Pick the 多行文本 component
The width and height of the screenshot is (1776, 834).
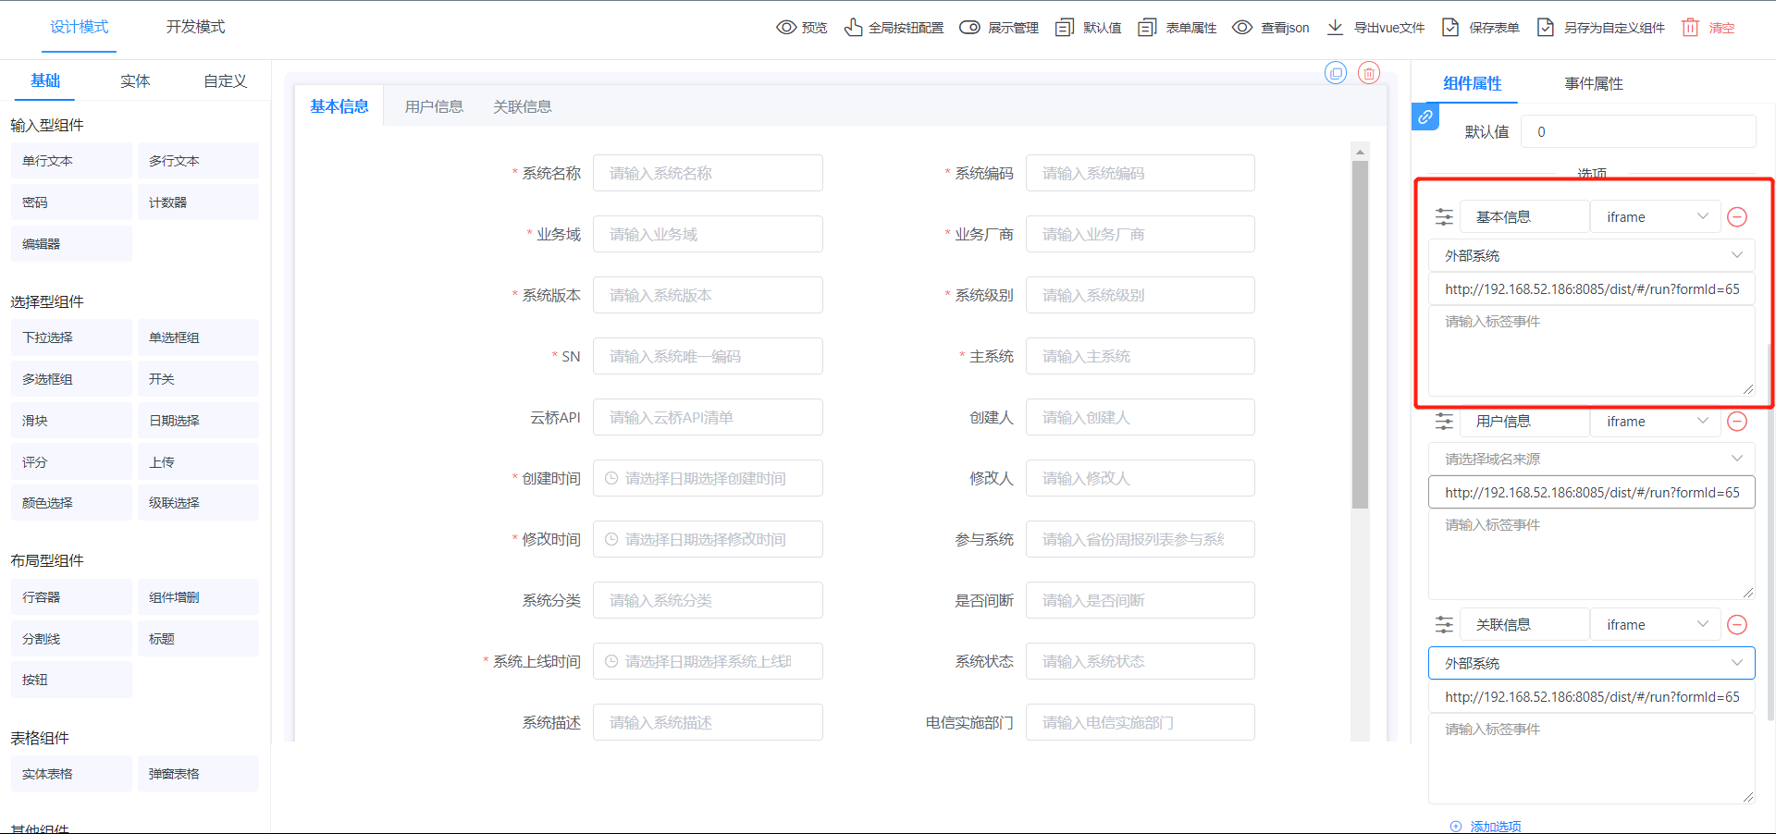point(198,161)
